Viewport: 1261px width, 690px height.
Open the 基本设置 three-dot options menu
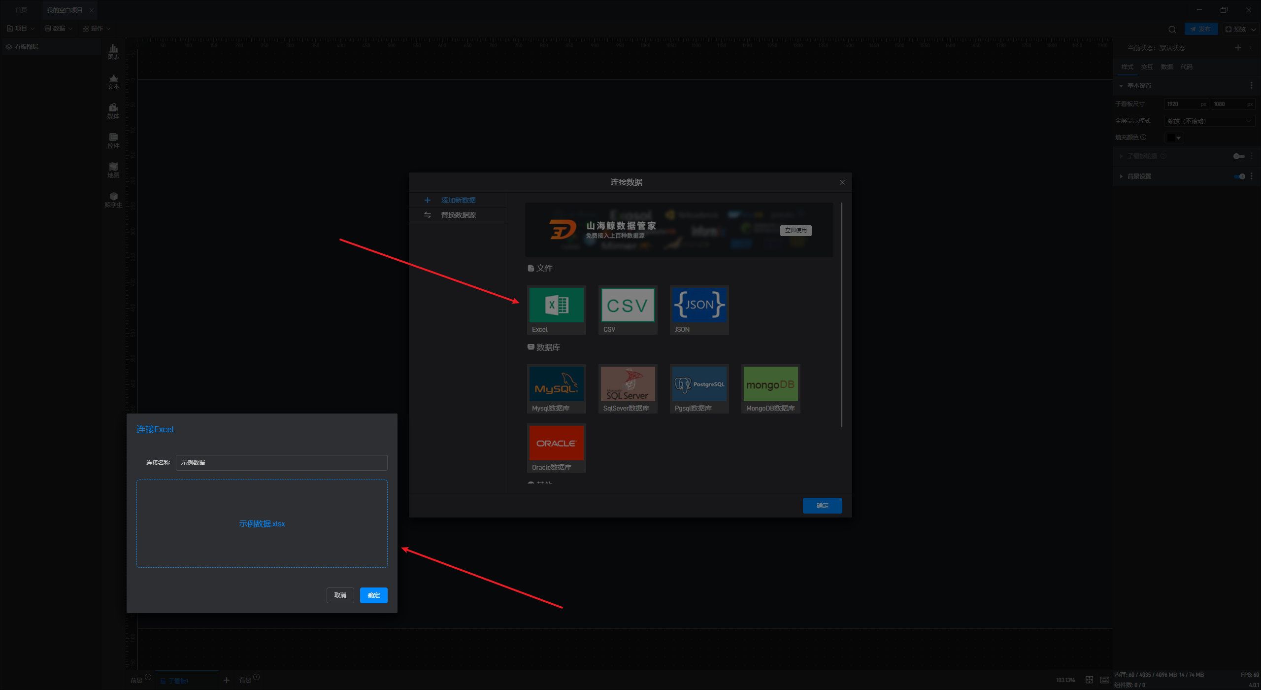[x=1252, y=86]
